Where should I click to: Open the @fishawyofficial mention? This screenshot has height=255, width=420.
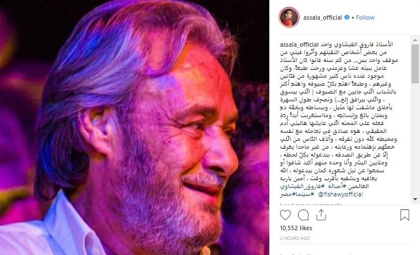point(341,194)
